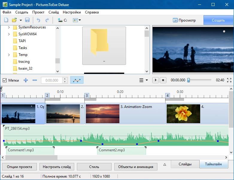Click status text Слайд 1 из 16
The height and width of the screenshot is (180, 234).
pos(13,176)
